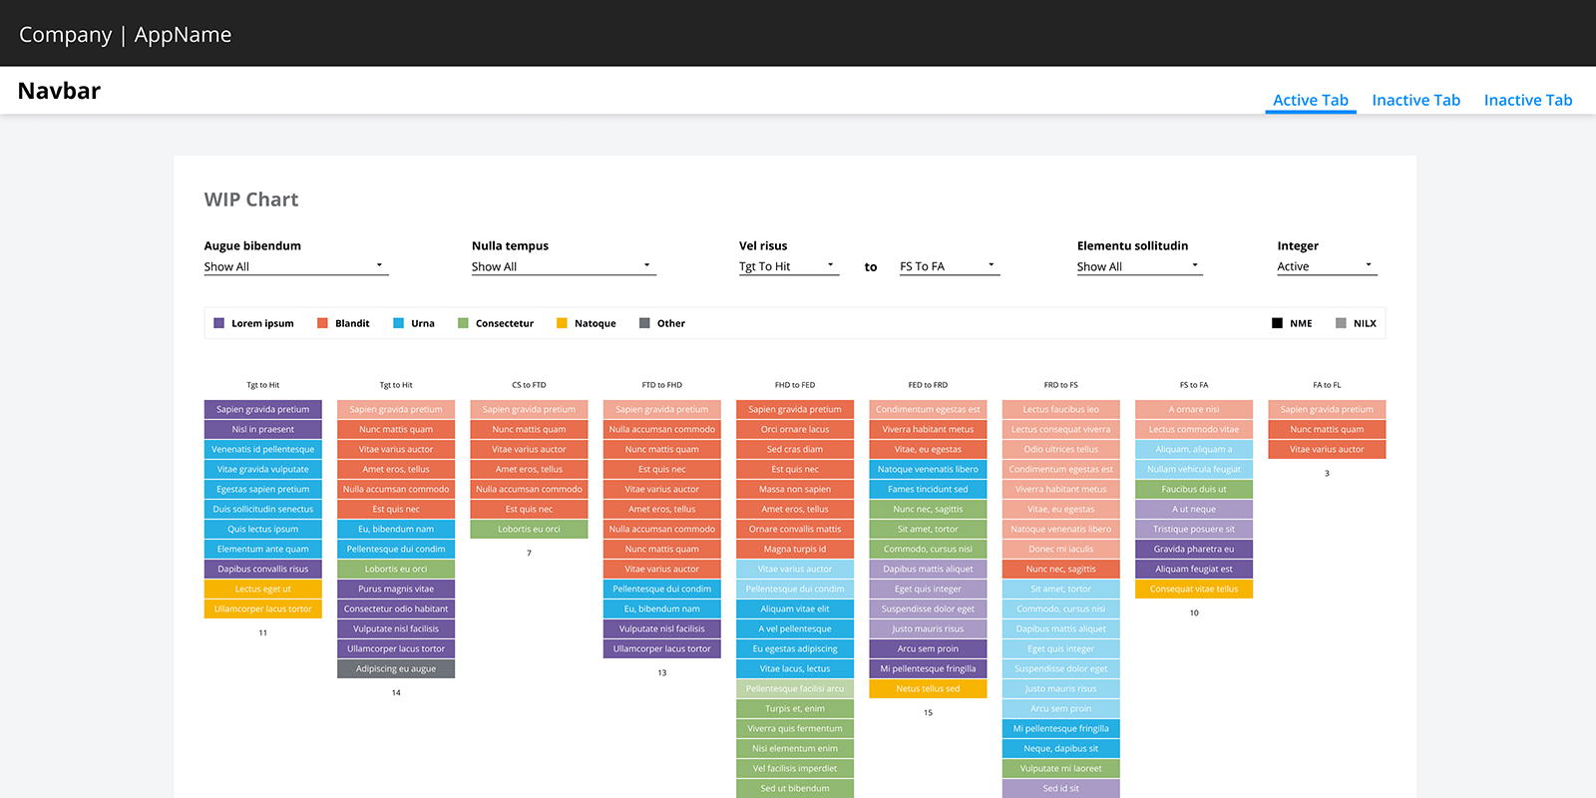Select the last Inactive Tab on the right

pyautogui.click(x=1528, y=100)
